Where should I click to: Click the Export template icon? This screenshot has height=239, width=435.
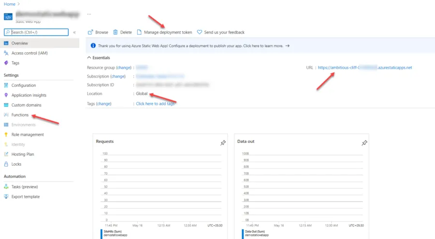6,197
